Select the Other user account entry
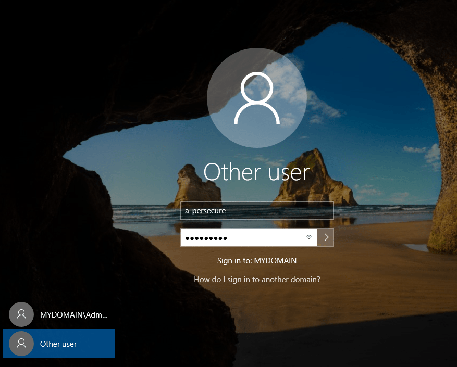The height and width of the screenshot is (367, 457). (58, 344)
